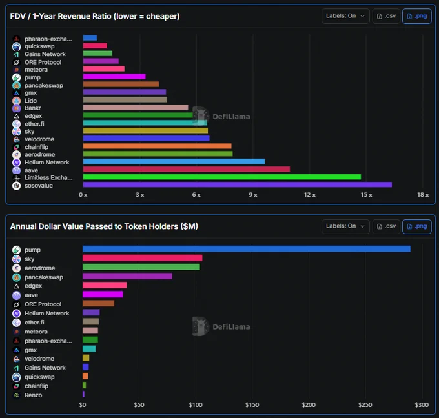Click Lido icon in FDV ratio chart
439x418 pixels.
pos(17,101)
